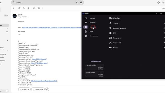The height and width of the screenshot is (93, 165).
Task: Archive the open email
Action: 19,8
